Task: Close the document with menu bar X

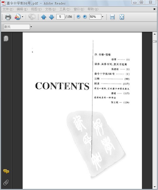Action: 154,9
